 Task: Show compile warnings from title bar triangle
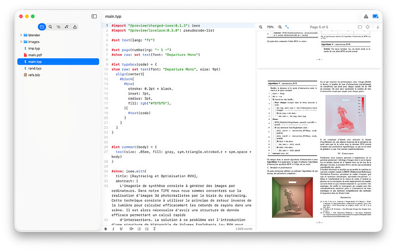[366, 16]
